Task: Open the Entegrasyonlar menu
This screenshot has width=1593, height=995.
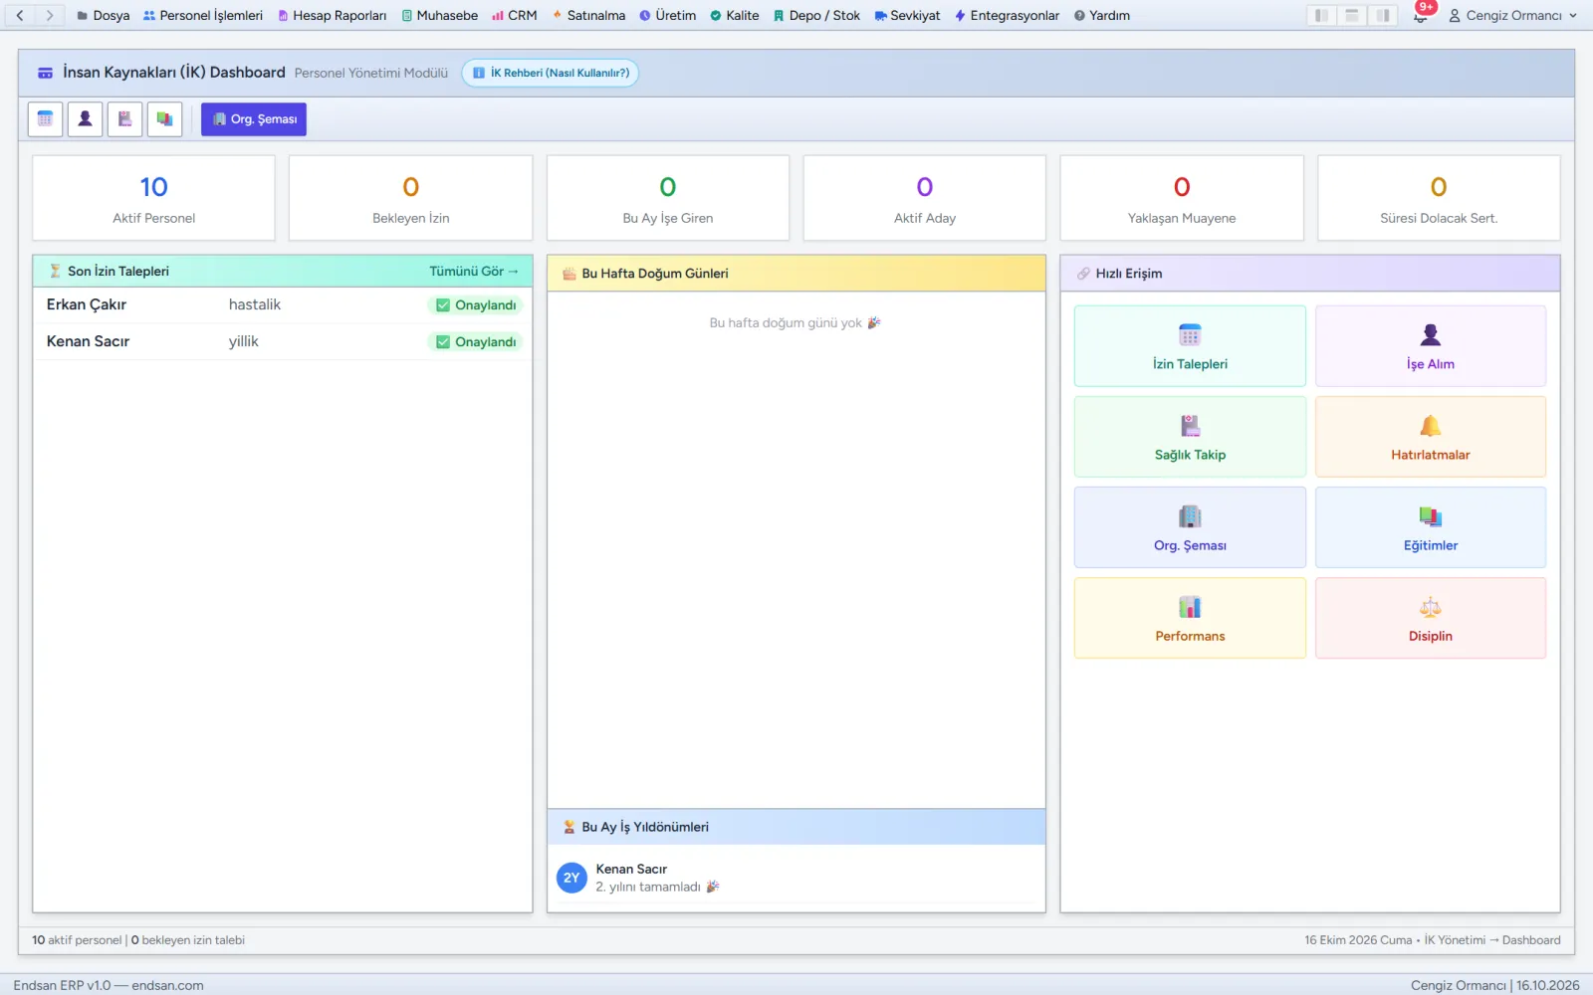Action: pyautogui.click(x=1007, y=15)
